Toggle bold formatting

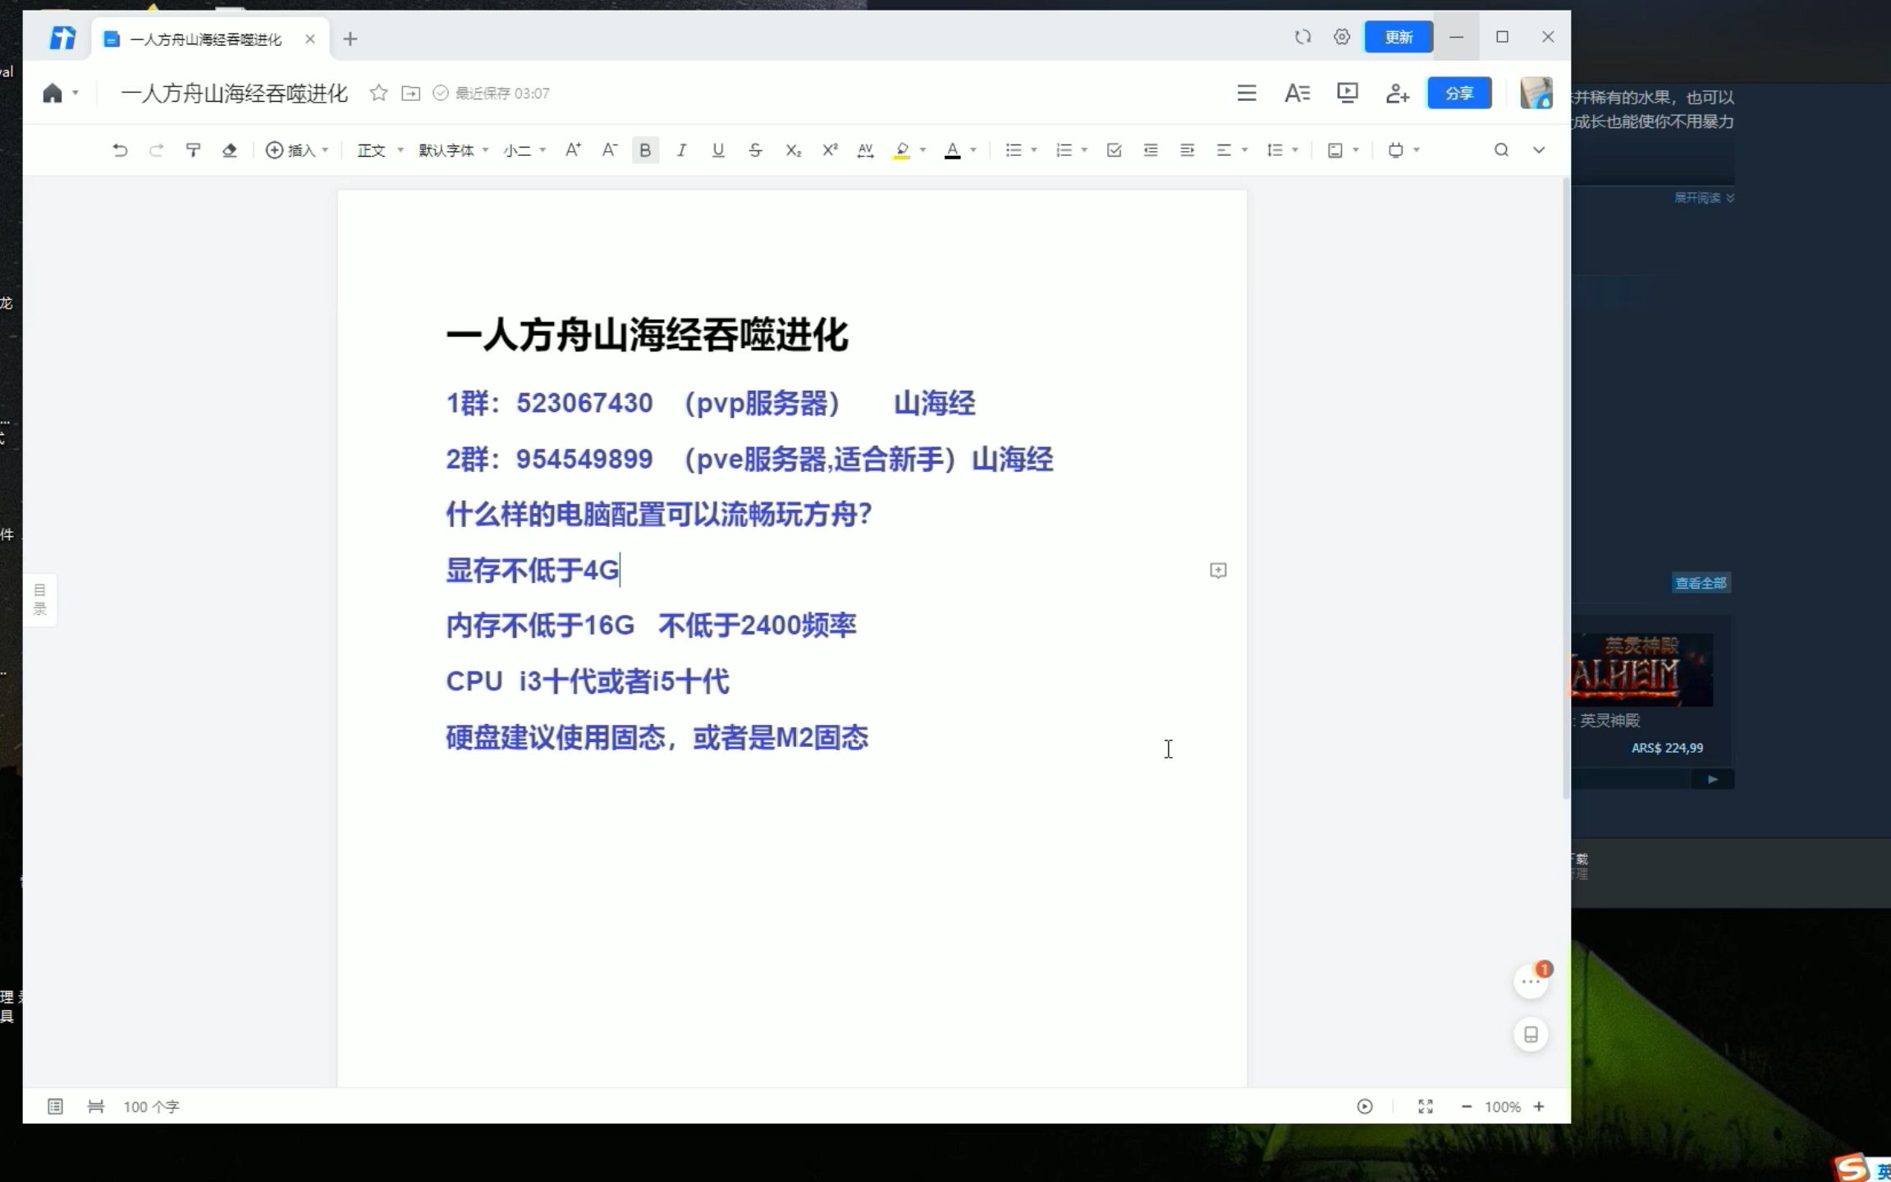[x=645, y=150]
